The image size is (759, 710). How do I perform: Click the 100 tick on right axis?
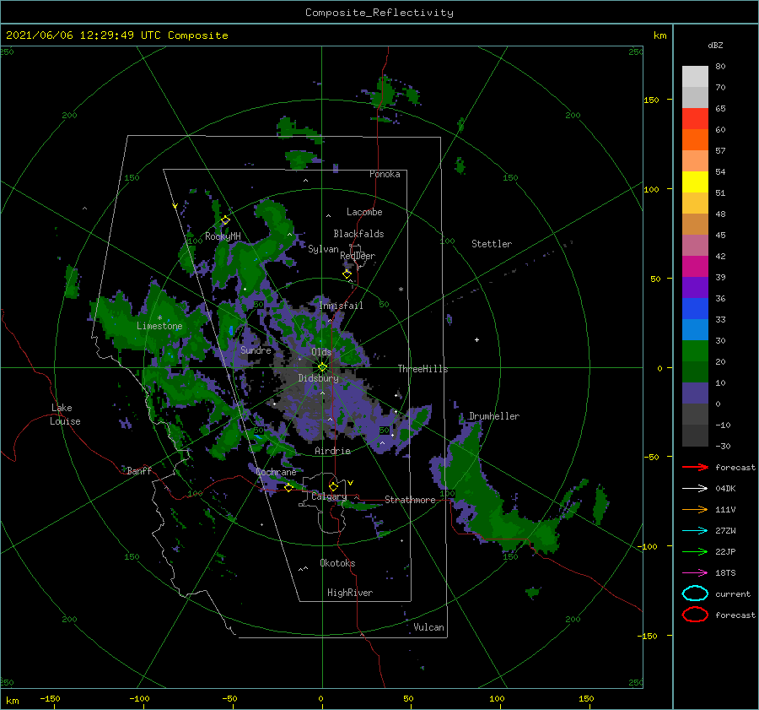(x=652, y=189)
